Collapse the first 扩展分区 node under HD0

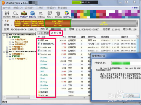[7, 37]
